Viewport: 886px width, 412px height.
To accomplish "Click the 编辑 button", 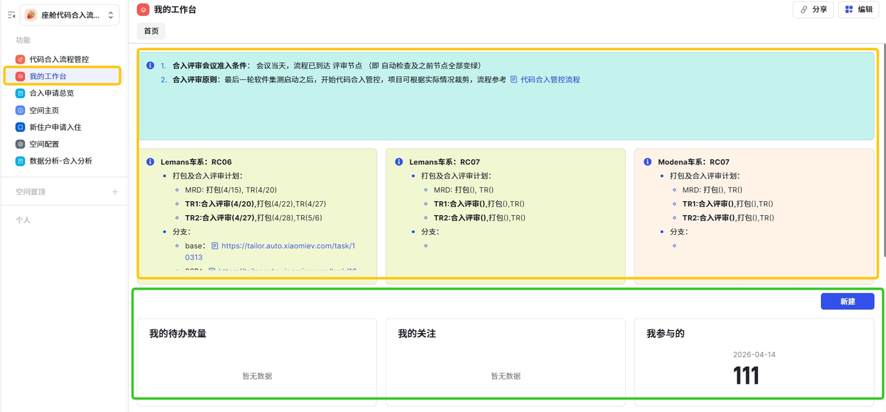I will pos(859,10).
